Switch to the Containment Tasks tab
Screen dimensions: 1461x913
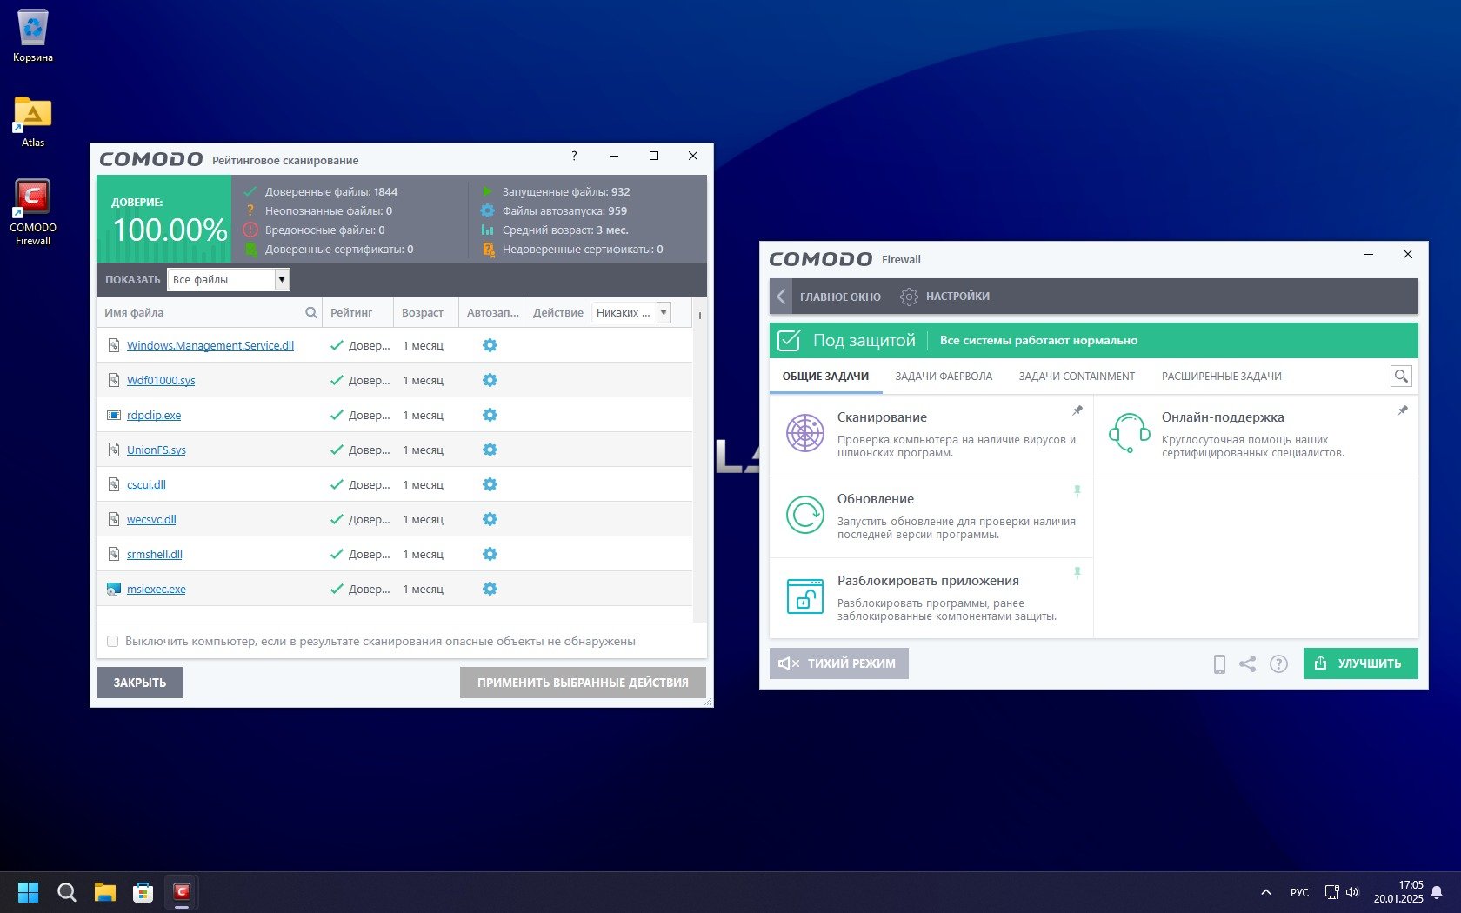click(x=1076, y=377)
